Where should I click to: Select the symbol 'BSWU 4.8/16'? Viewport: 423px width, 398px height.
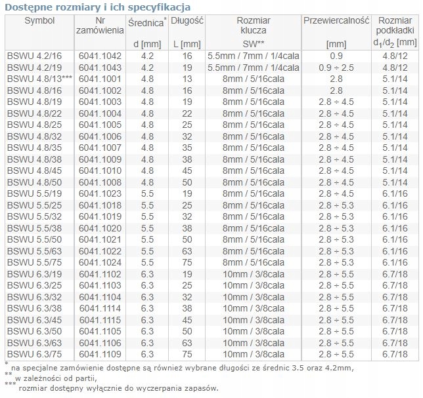34,90
